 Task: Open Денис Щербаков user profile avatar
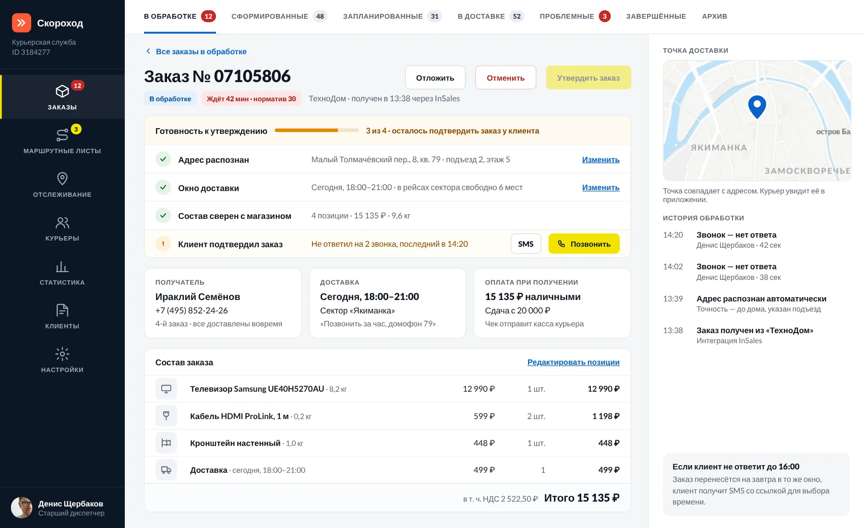point(22,507)
